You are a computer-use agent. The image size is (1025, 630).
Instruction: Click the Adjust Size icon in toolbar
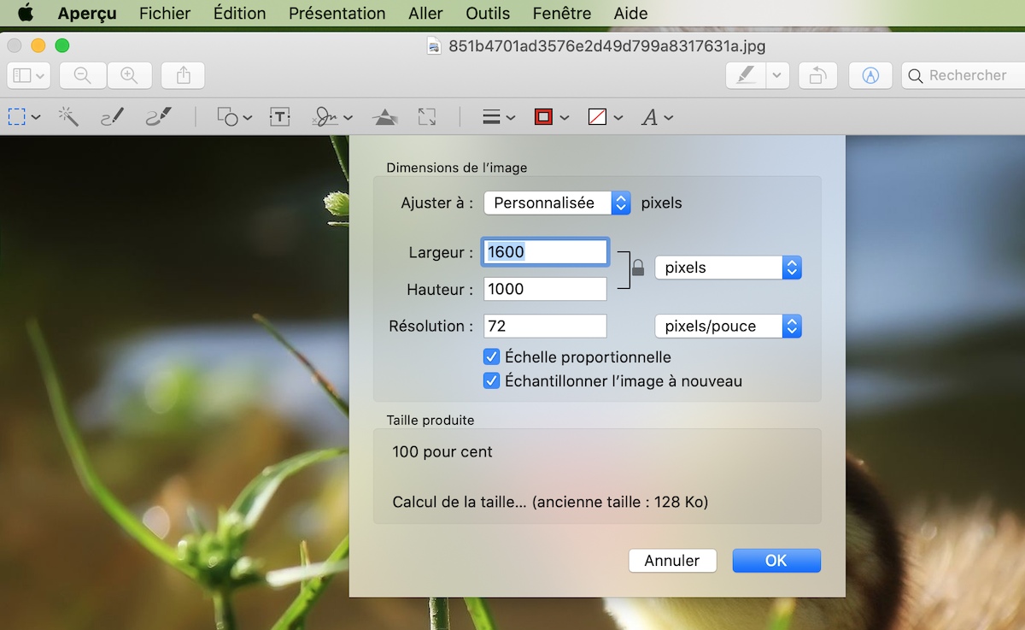427,117
